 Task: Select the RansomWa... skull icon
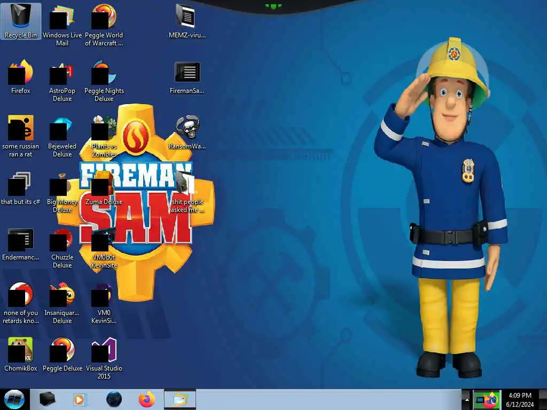coord(187,132)
